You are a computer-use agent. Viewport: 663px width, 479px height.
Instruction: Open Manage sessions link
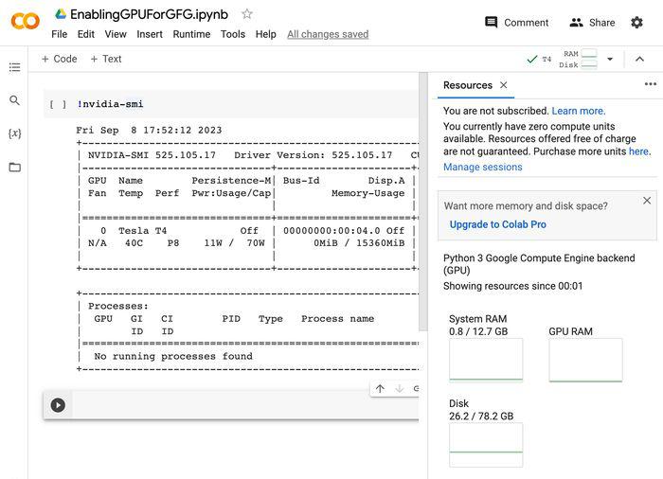coord(482,167)
